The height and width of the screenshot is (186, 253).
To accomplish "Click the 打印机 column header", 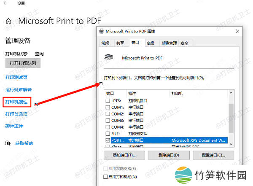I will tap(199, 94).
